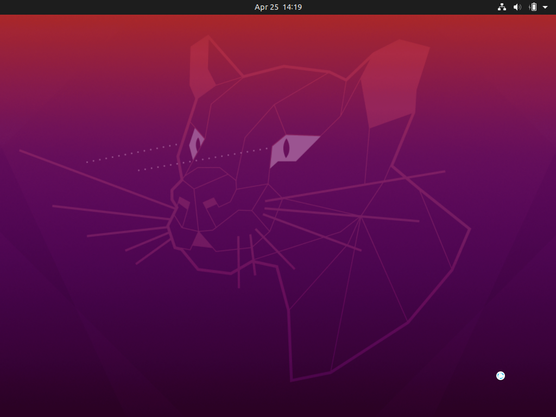Open the clock and calendar panel
The image size is (556, 417).
[278, 7]
